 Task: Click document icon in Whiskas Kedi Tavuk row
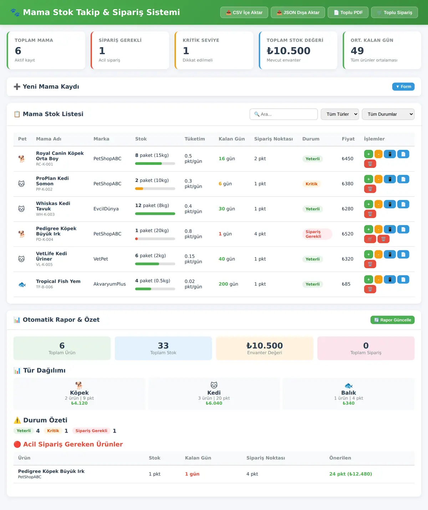click(403, 204)
